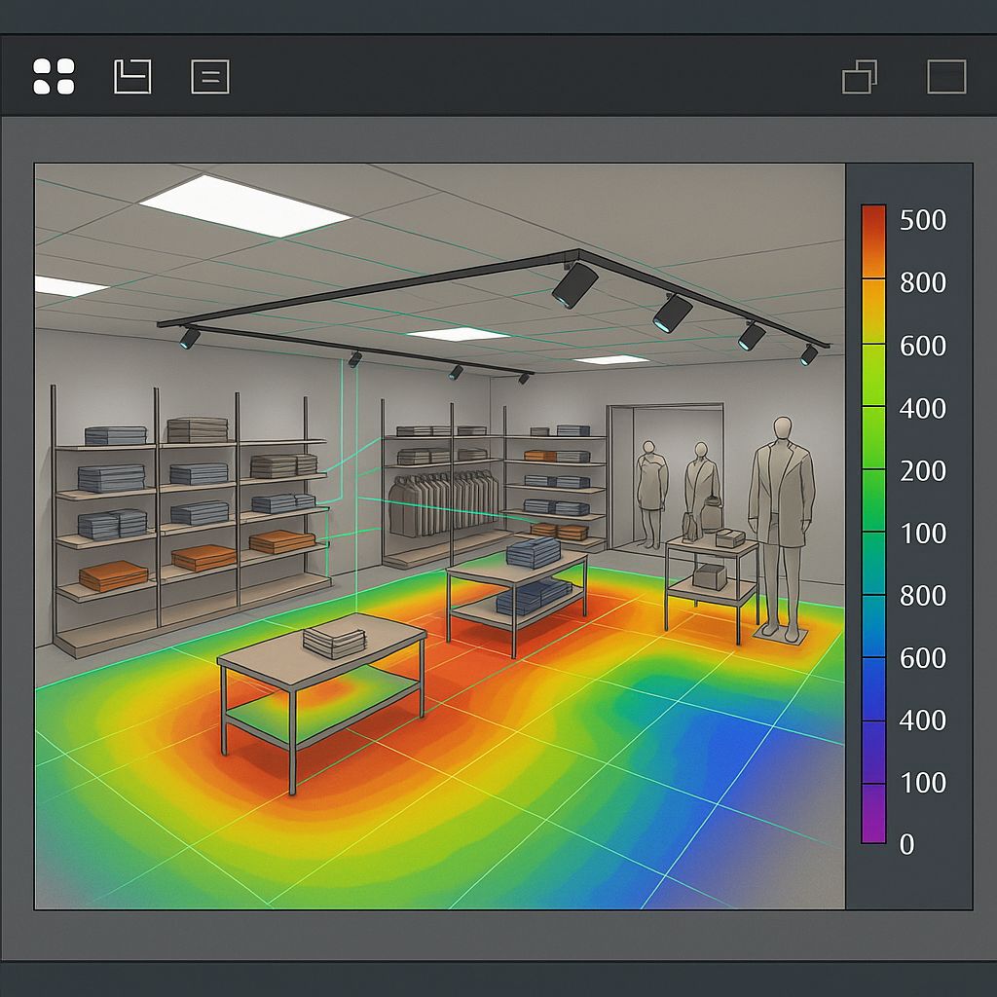Viewport: 997px width, 997px height.
Task: Select the orange folded stack on left shelf bottom
Action: coord(113,576)
